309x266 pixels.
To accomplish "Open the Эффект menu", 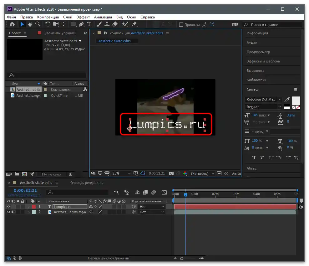I will click(x=83, y=17).
